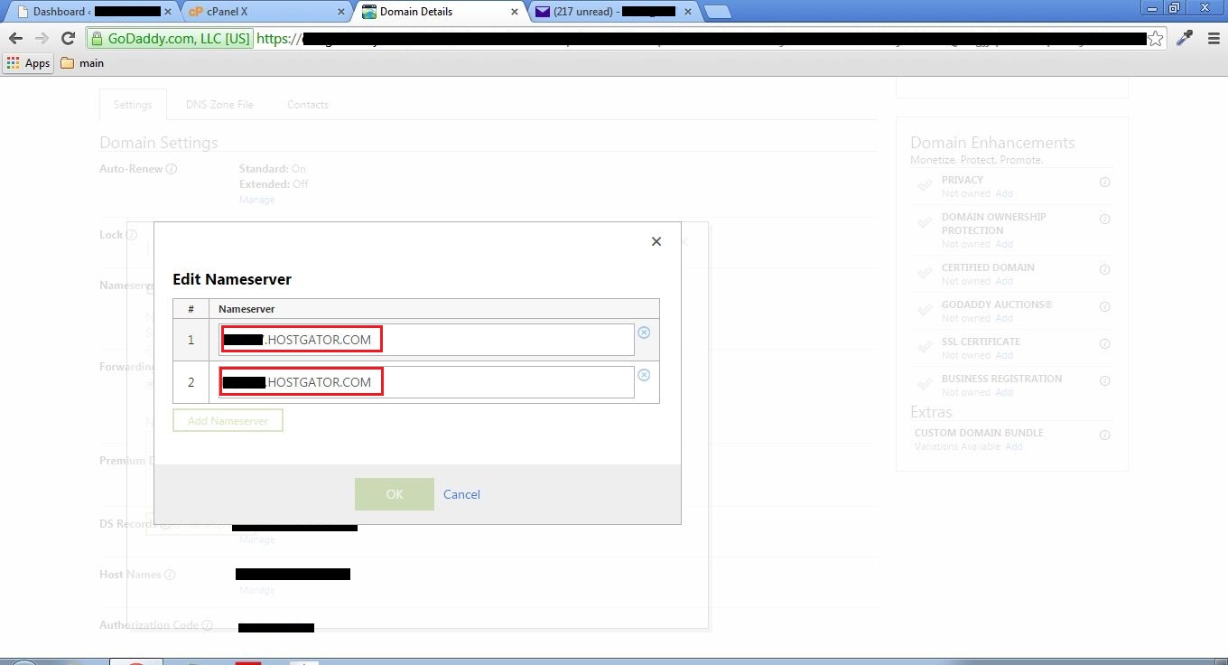This screenshot has width=1228, height=665.
Task: Add Business Registration enhancement
Action: pyautogui.click(x=1004, y=392)
